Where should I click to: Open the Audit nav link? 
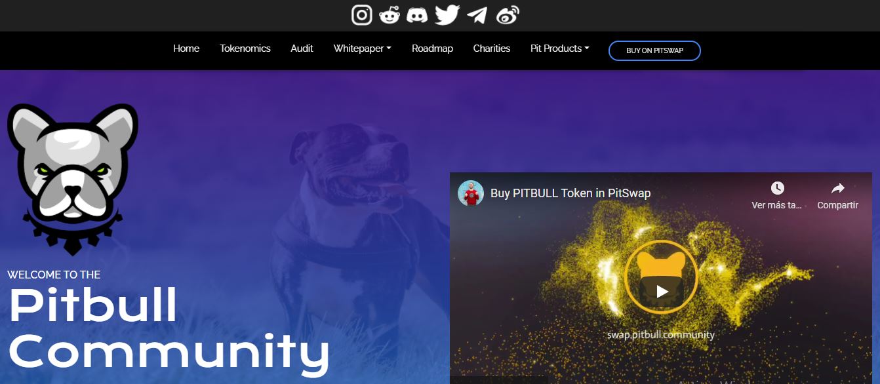pyautogui.click(x=302, y=48)
